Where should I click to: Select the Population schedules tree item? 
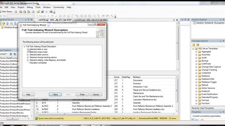pos(38,63)
